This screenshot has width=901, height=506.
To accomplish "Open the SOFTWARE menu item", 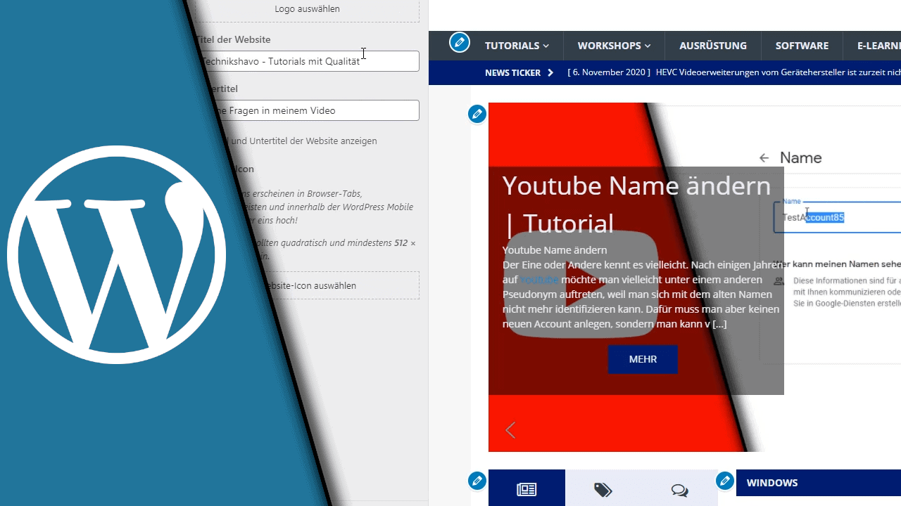I will click(802, 45).
